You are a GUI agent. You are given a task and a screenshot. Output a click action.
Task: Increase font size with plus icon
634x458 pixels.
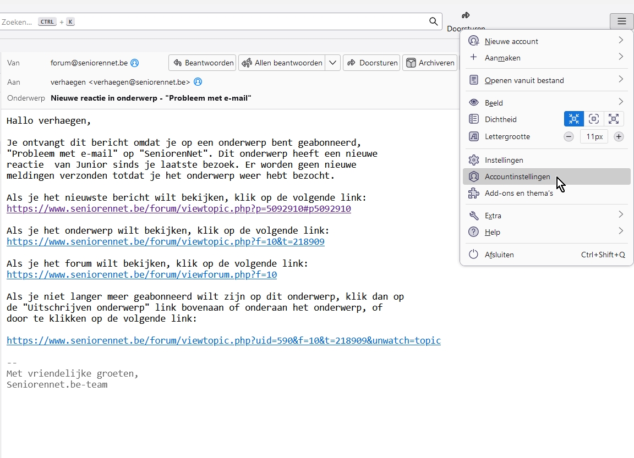[619, 136]
